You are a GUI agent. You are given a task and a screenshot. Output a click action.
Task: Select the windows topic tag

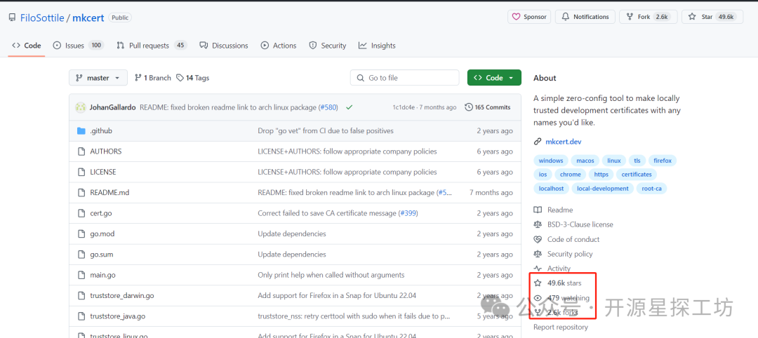[551, 161]
